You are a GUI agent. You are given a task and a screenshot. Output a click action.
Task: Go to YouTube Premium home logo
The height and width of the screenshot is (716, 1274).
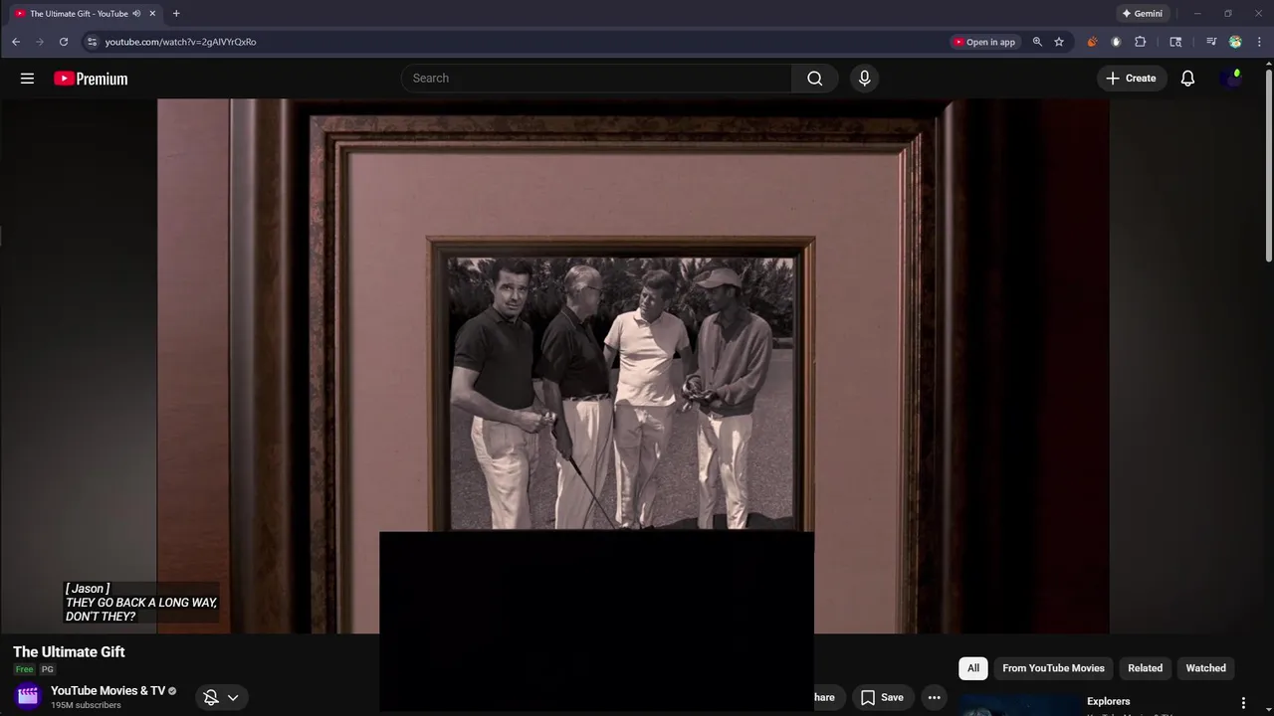pos(91,79)
